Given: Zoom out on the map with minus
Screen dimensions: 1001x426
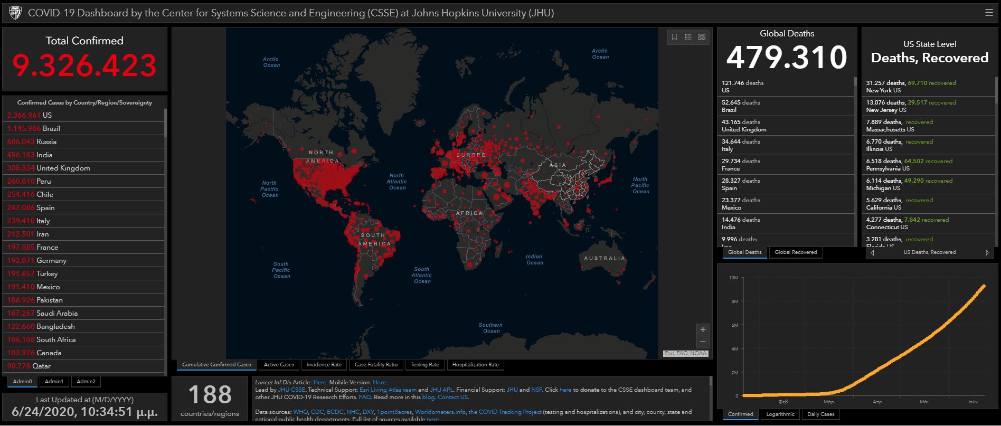Looking at the screenshot, I should click(x=703, y=342).
